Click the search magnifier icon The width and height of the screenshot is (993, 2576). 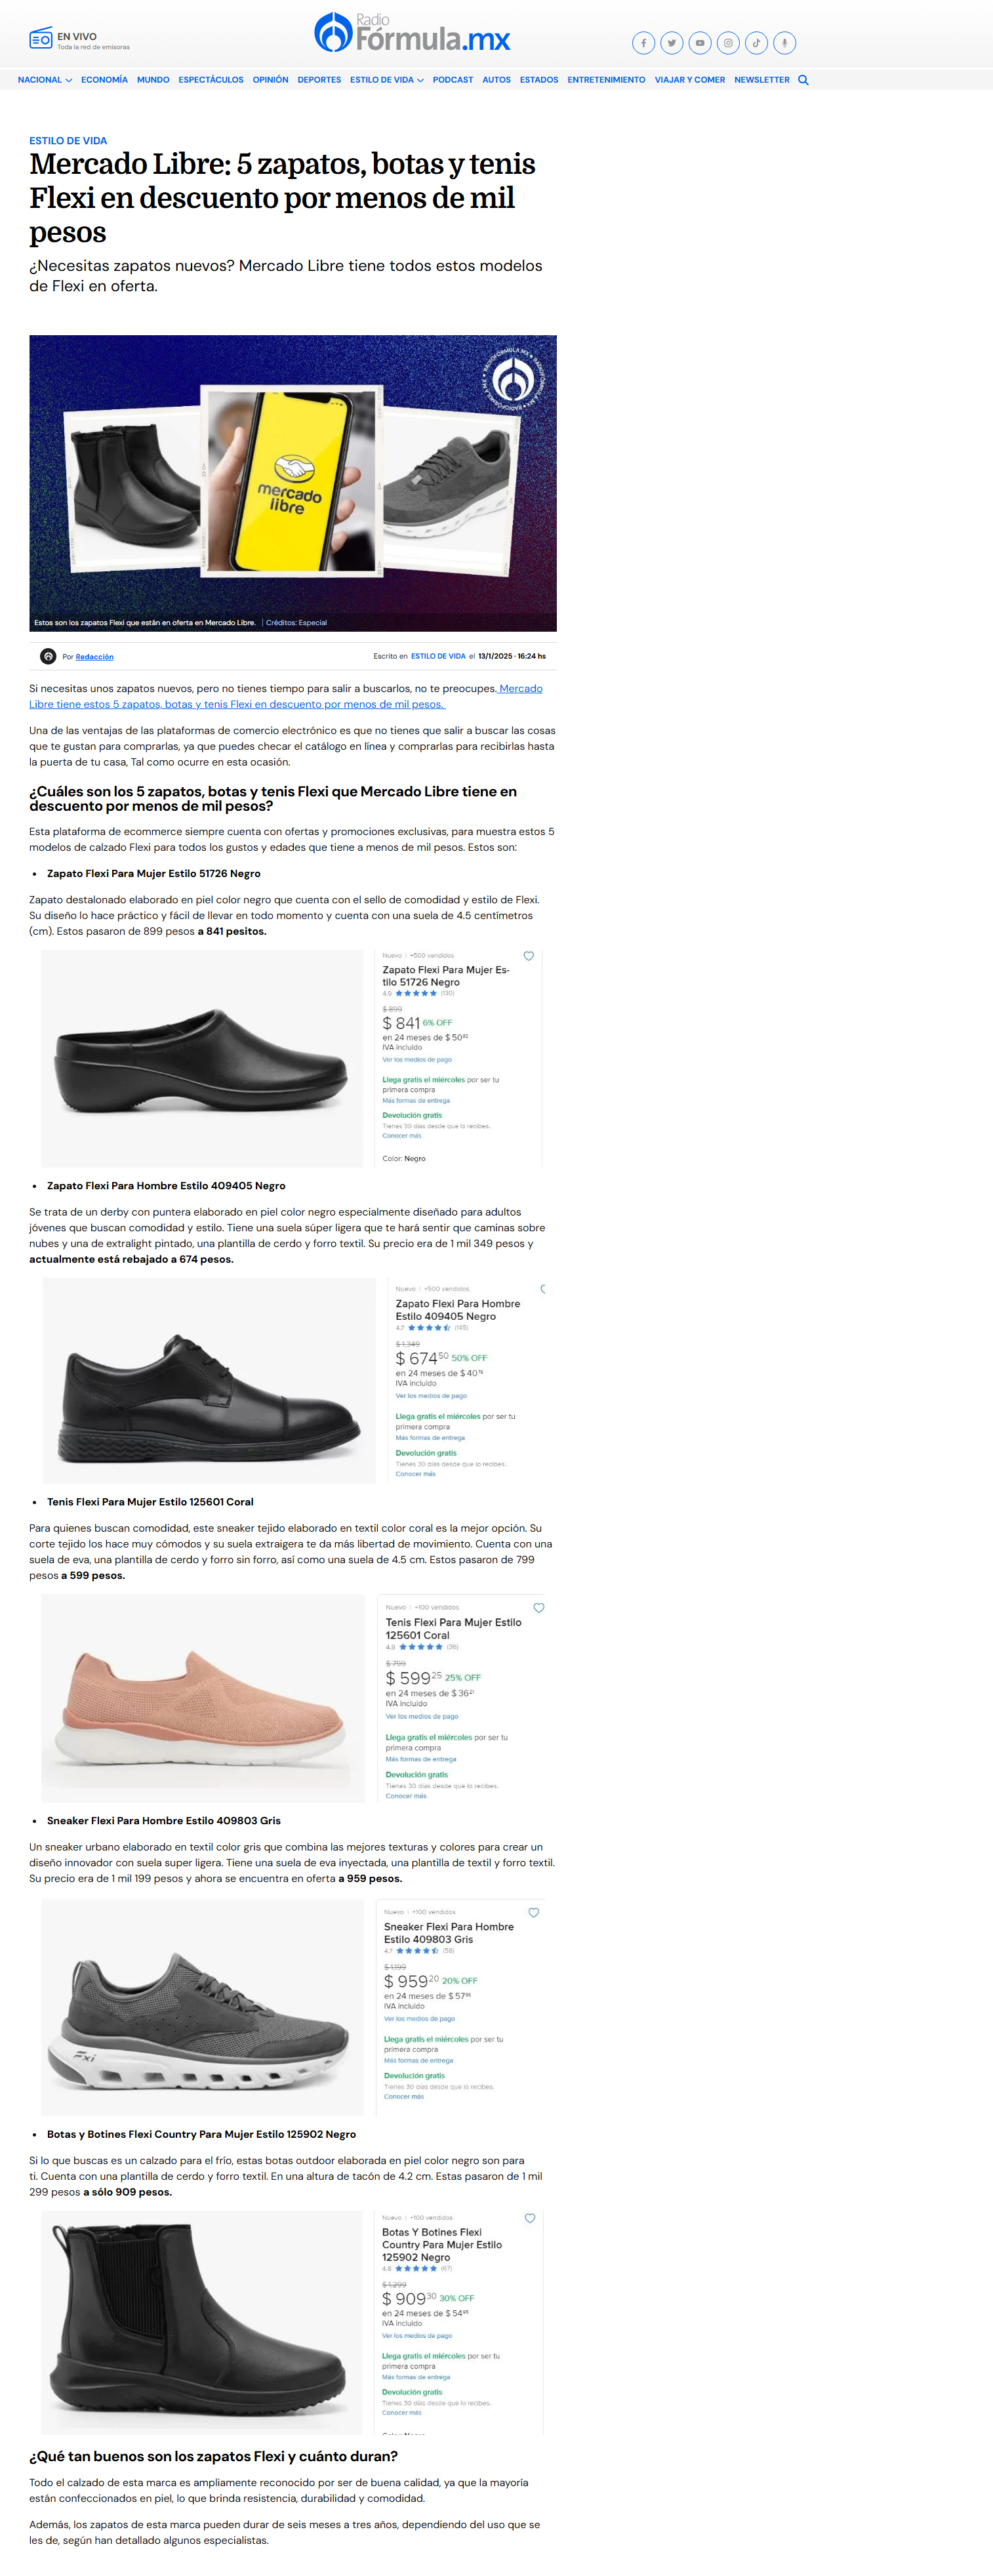click(803, 80)
